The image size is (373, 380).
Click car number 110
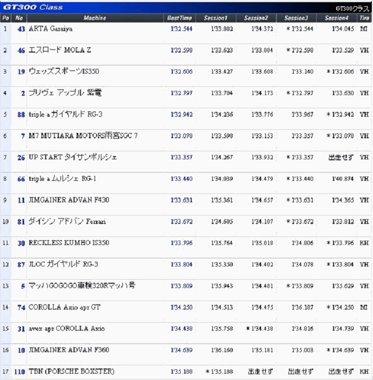point(19,372)
